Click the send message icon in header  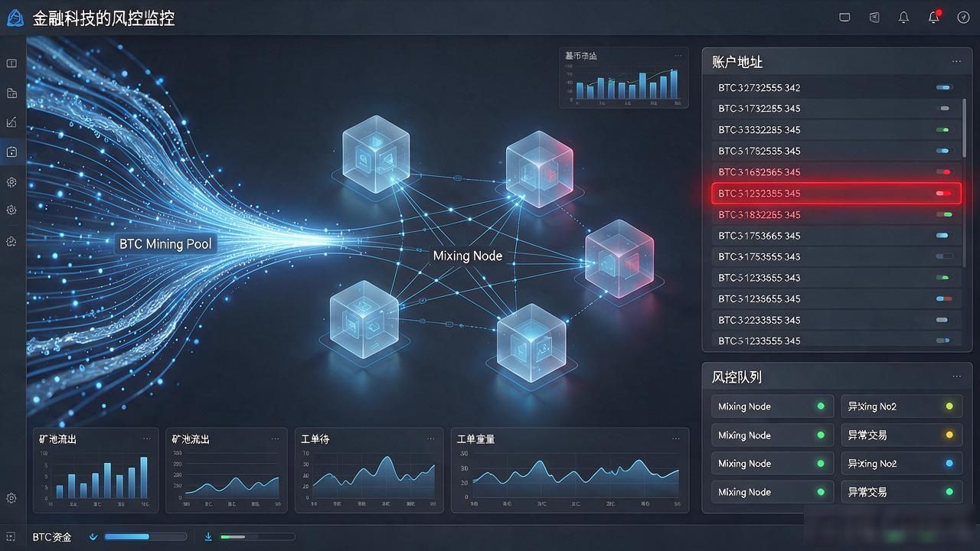click(x=874, y=17)
